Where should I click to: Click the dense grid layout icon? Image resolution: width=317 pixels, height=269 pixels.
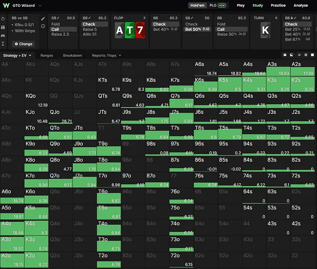306,55
